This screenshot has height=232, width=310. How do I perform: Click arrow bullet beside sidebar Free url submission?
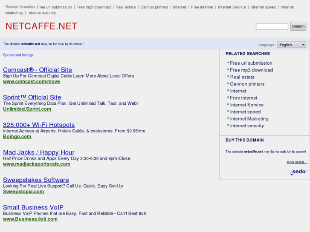coord(228,63)
